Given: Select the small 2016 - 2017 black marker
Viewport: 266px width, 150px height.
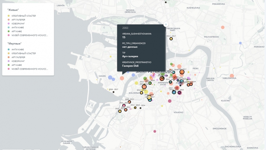Looking at the screenshot, I should (x=113, y=92).
